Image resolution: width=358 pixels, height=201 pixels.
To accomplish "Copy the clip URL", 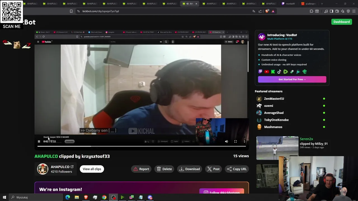I will [x=237, y=169].
